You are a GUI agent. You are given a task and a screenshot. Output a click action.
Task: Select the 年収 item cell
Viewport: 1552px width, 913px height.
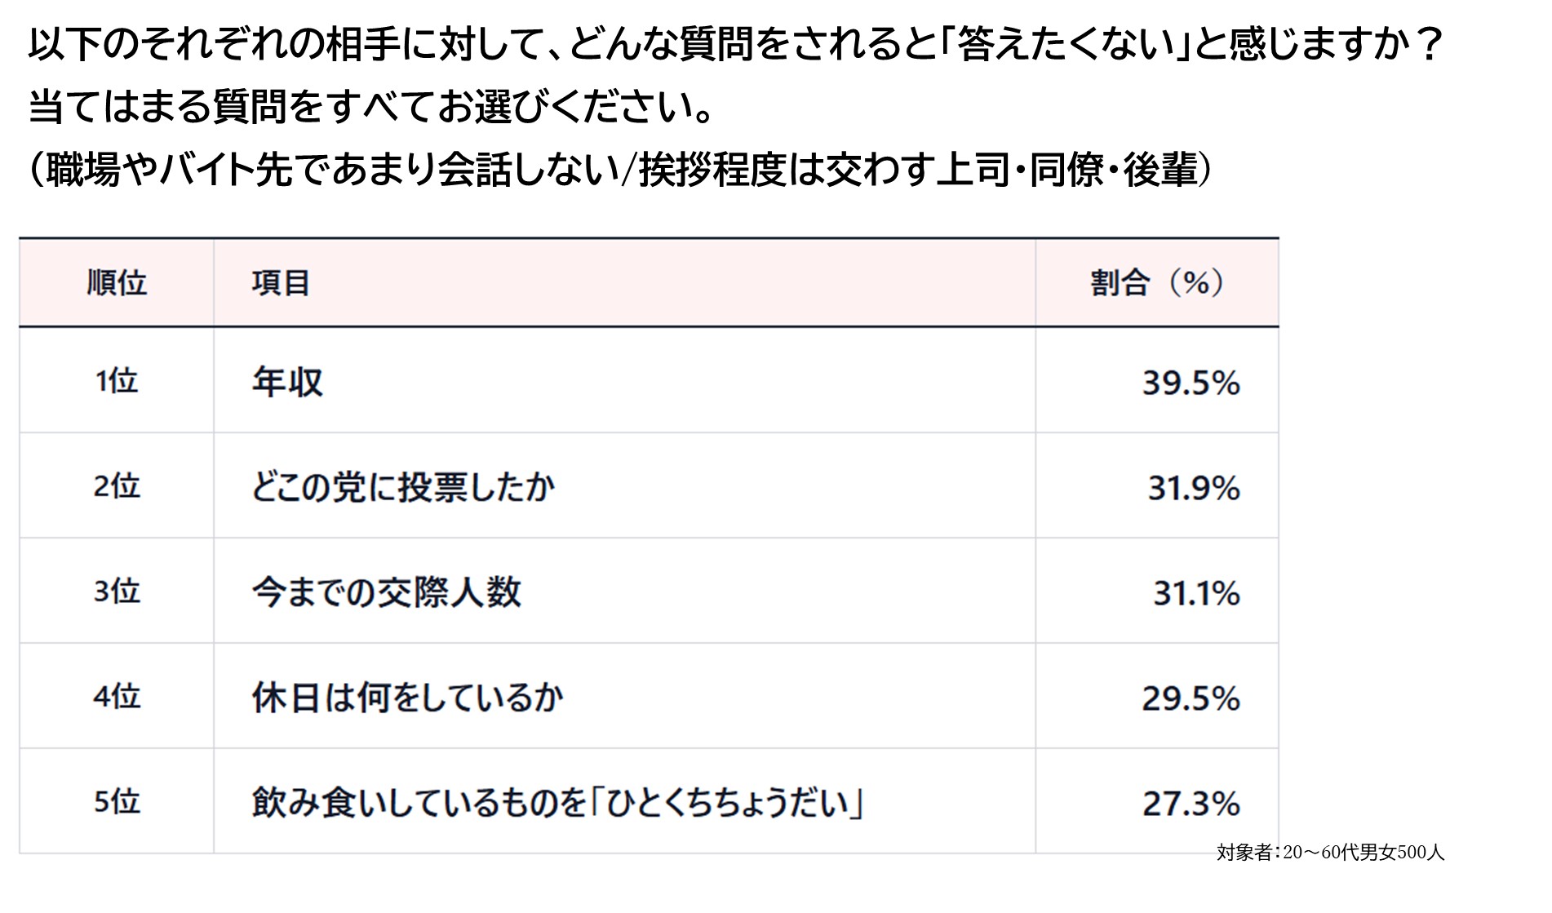click(x=287, y=382)
